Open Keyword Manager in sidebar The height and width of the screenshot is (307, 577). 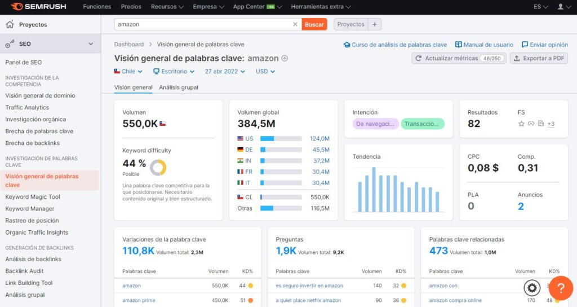(x=30, y=209)
